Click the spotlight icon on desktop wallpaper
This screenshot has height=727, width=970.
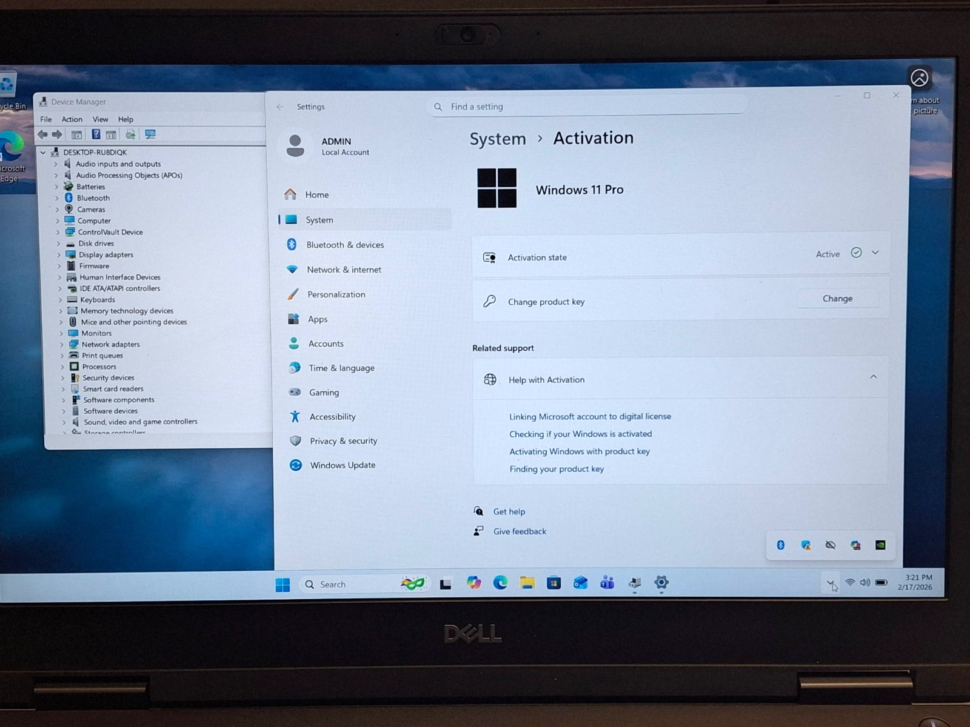920,78
